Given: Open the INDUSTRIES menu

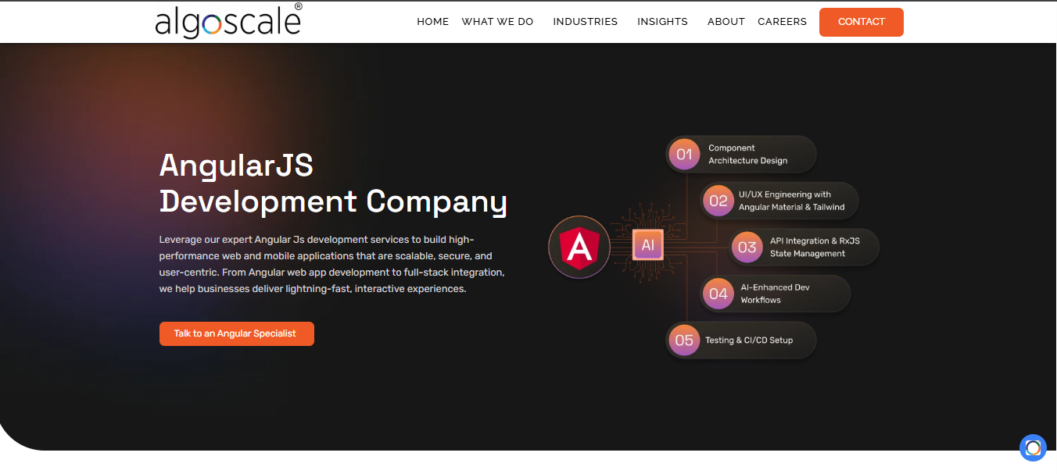Looking at the screenshot, I should [x=586, y=22].
